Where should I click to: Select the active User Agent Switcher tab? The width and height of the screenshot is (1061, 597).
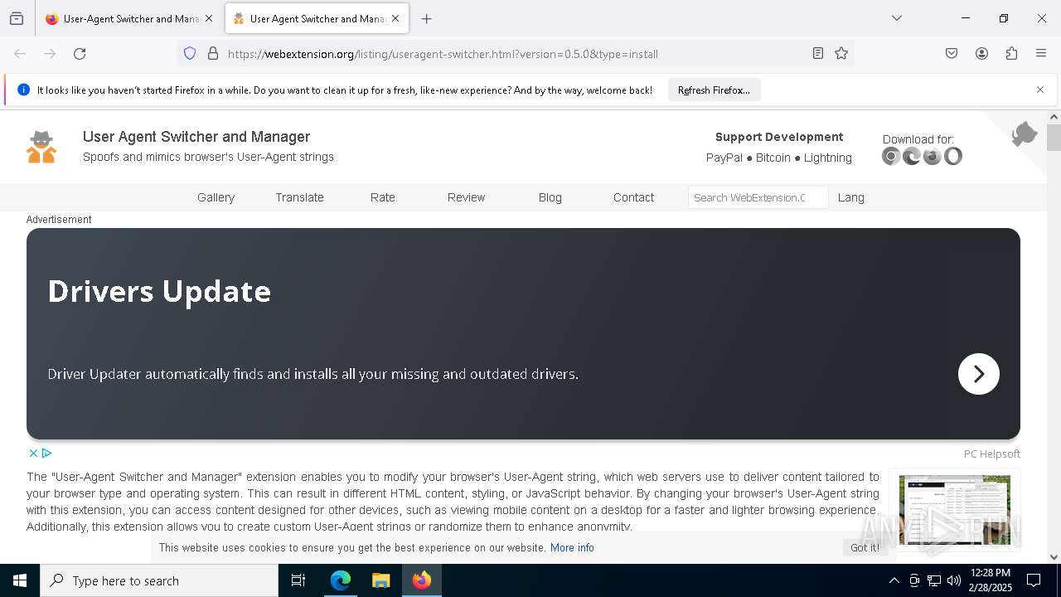point(317,18)
